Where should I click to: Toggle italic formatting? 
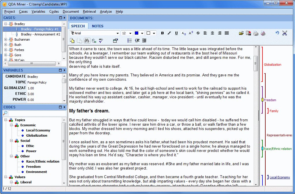169,33
